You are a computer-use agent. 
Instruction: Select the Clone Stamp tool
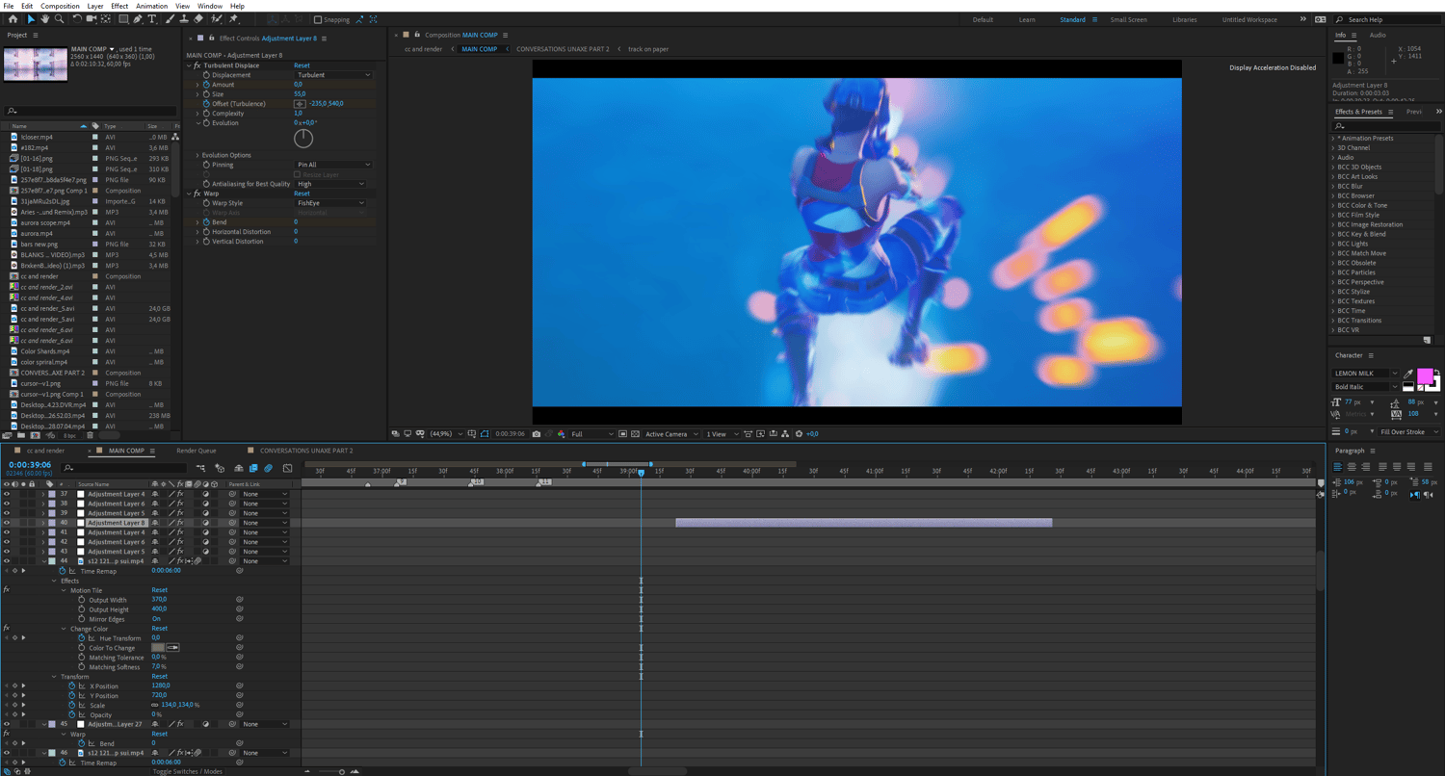coord(184,19)
